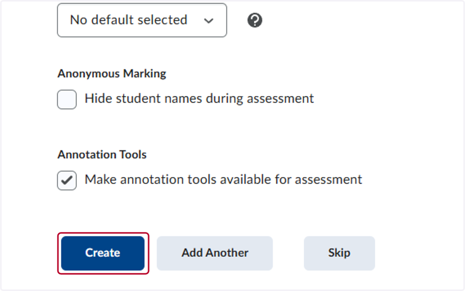The image size is (465, 291).
Task: Open the 'No default selected' dropdown
Action: (142, 20)
